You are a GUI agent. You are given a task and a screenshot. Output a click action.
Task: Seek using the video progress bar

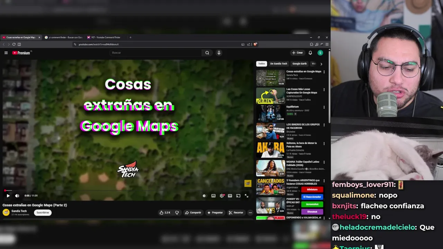(127, 190)
